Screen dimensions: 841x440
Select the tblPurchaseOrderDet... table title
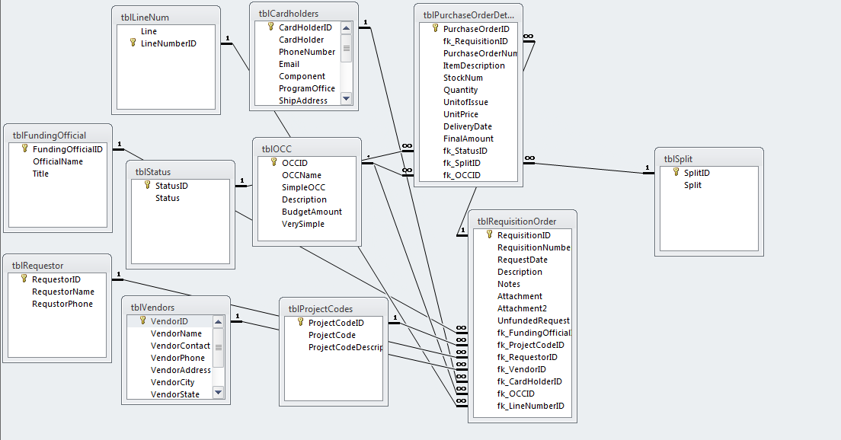coord(468,15)
